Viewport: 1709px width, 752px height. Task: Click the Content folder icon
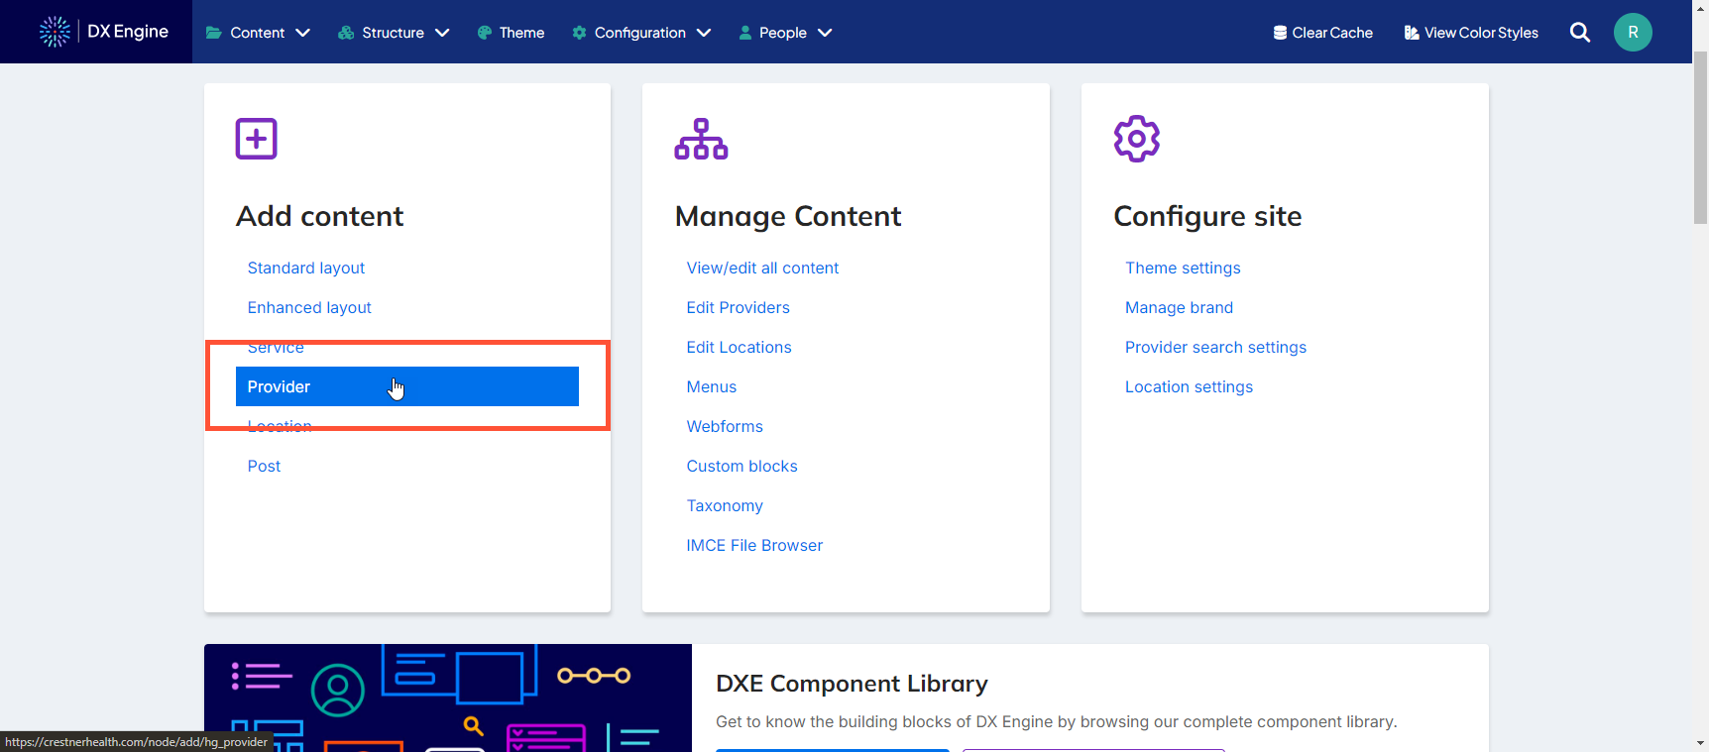click(213, 33)
